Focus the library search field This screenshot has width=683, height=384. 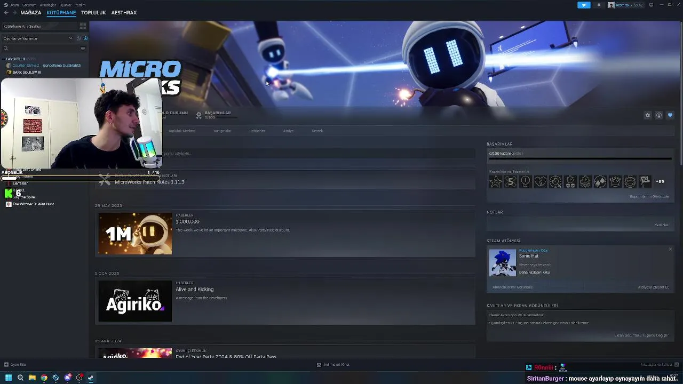(40, 49)
